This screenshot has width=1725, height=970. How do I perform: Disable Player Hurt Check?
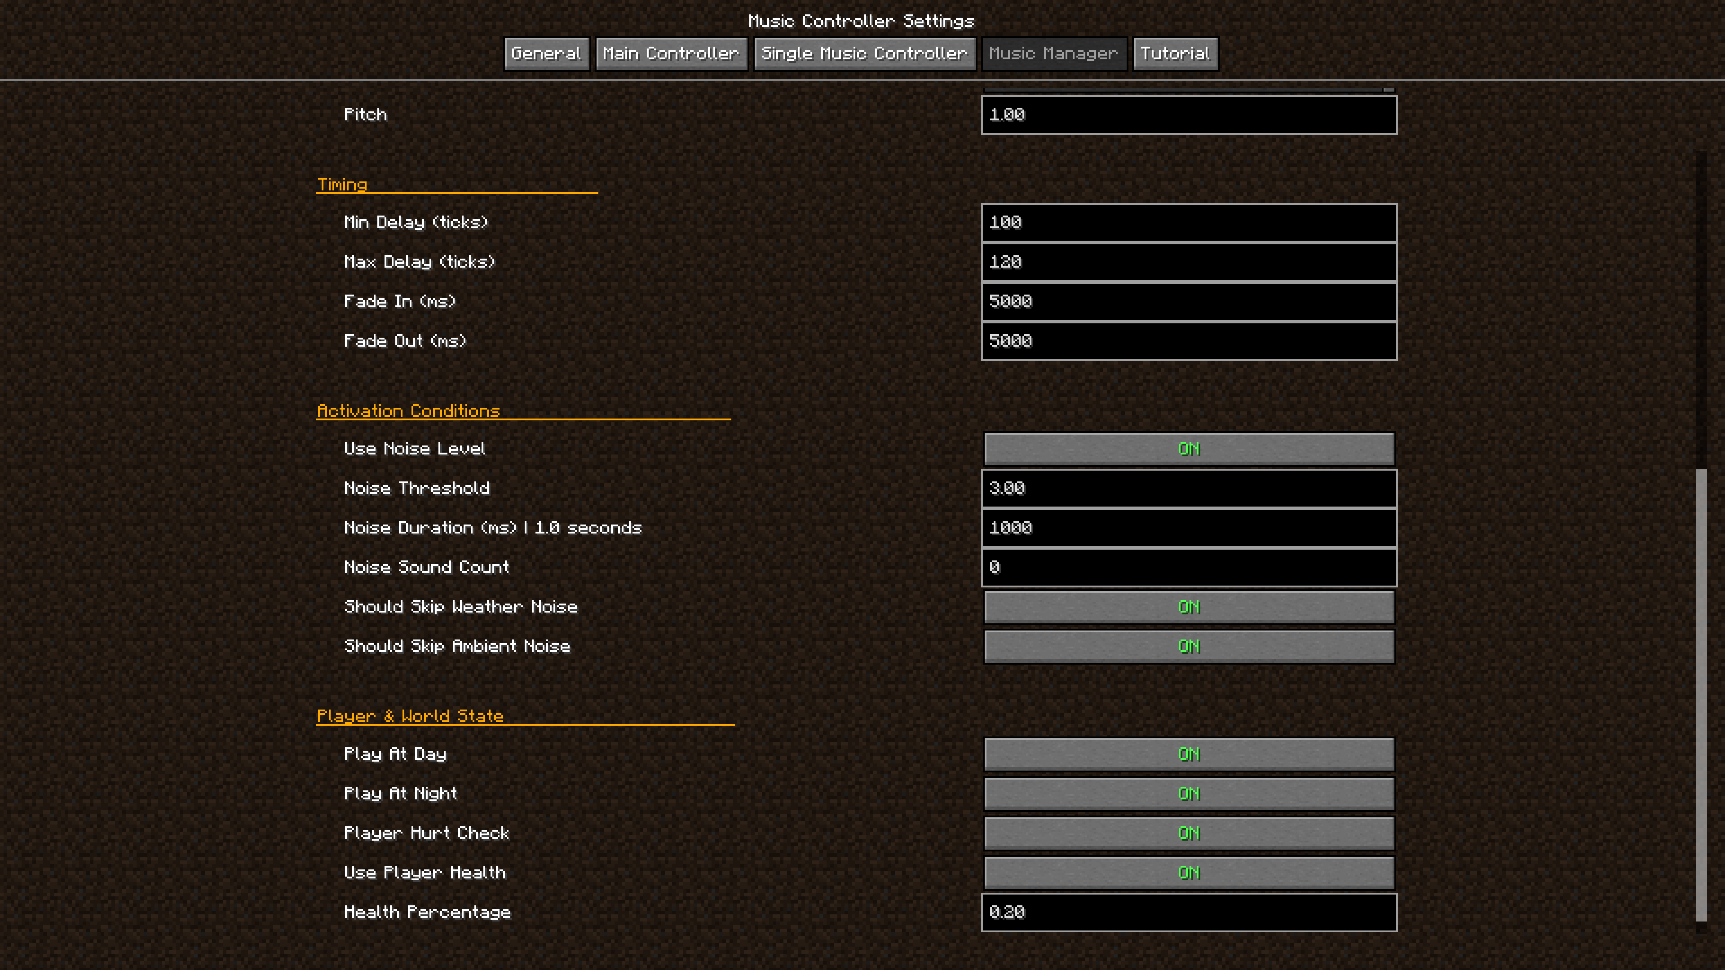pyautogui.click(x=1189, y=833)
